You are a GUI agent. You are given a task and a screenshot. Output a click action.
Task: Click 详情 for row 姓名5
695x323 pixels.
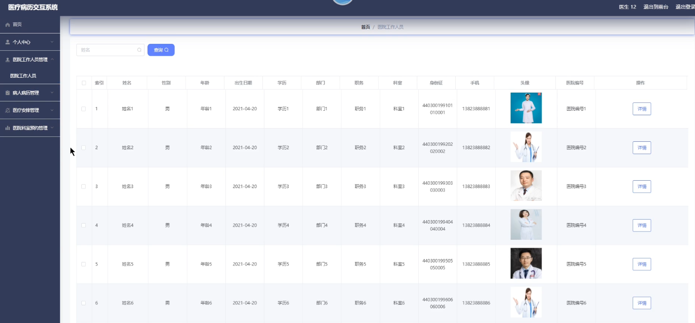click(x=642, y=264)
